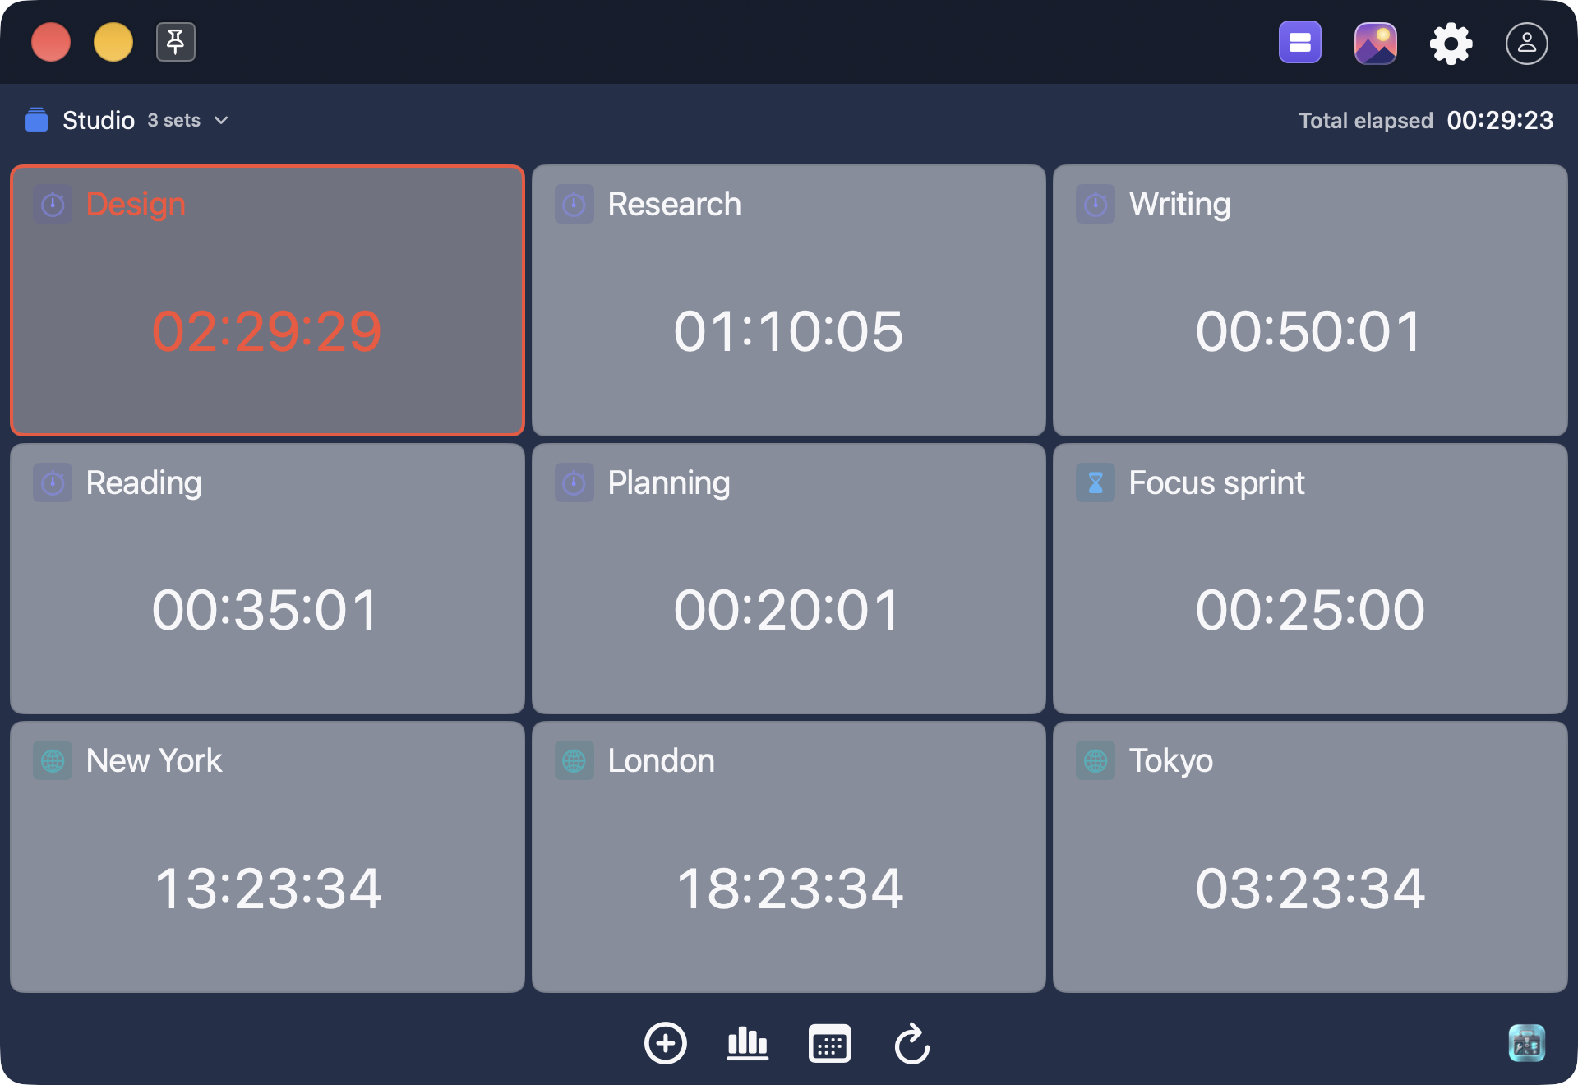Start the Research timer 01:10:05
The height and width of the screenshot is (1085, 1578).
click(x=788, y=331)
